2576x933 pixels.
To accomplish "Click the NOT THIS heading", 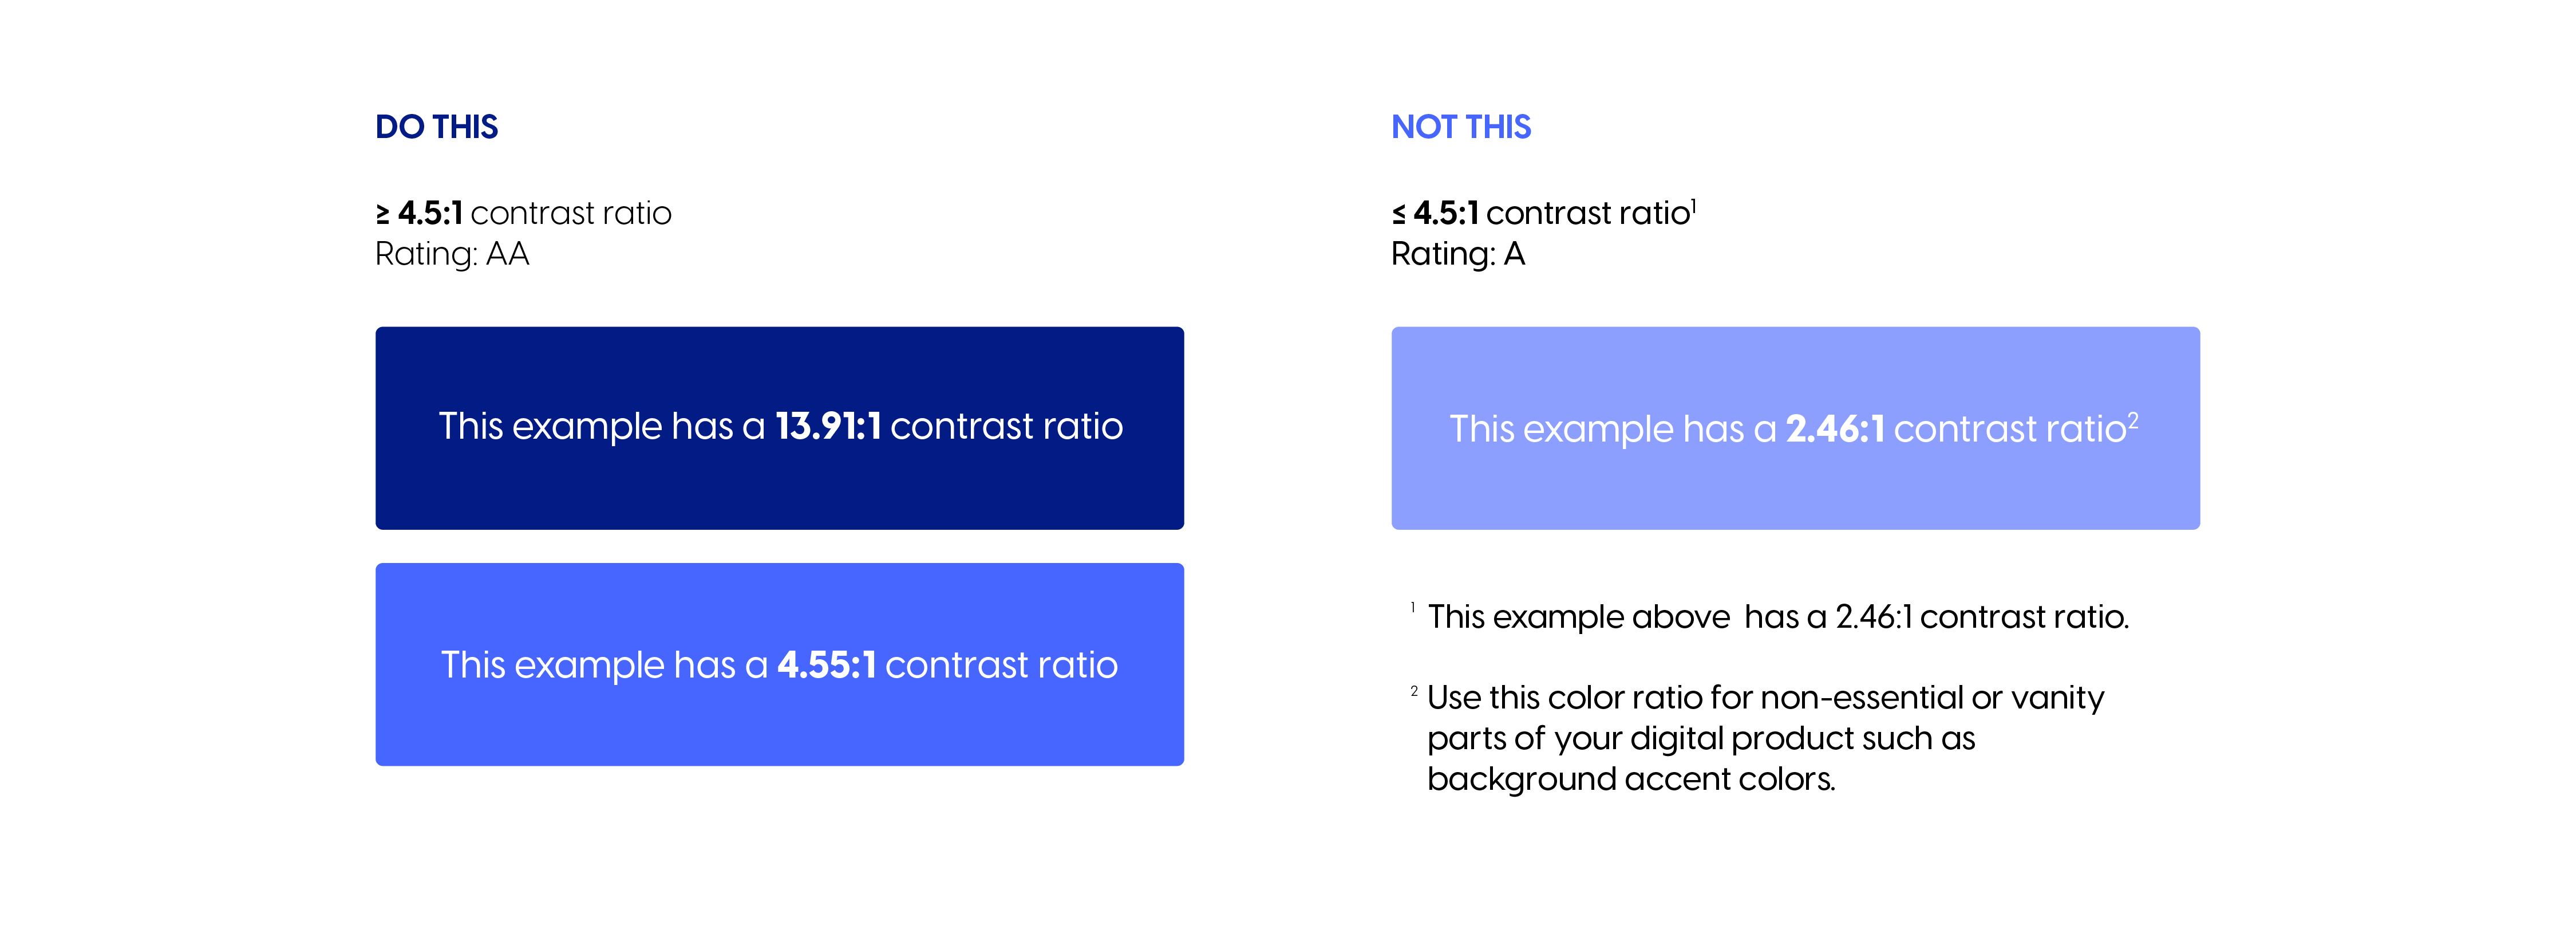I will (x=1460, y=127).
